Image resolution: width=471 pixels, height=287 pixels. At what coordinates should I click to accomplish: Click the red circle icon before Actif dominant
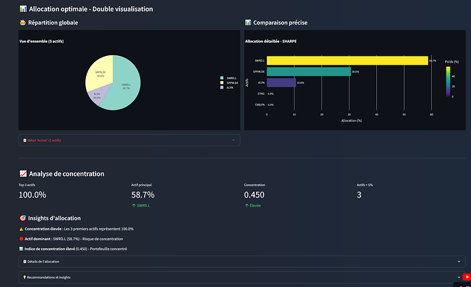(20, 239)
